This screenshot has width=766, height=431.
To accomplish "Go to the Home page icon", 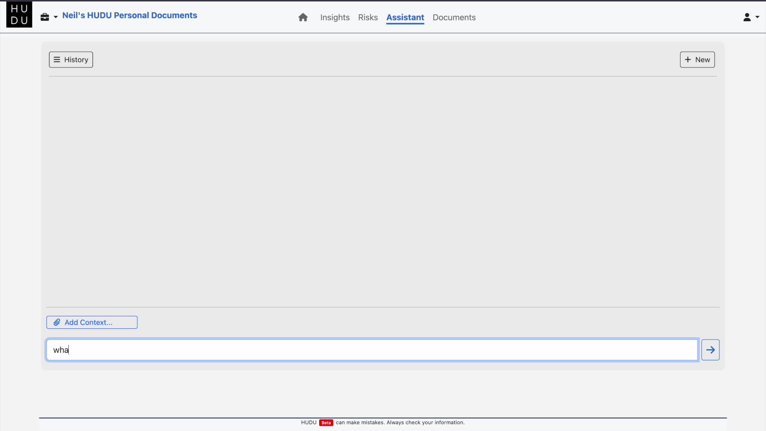I will (x=303, y=17).
